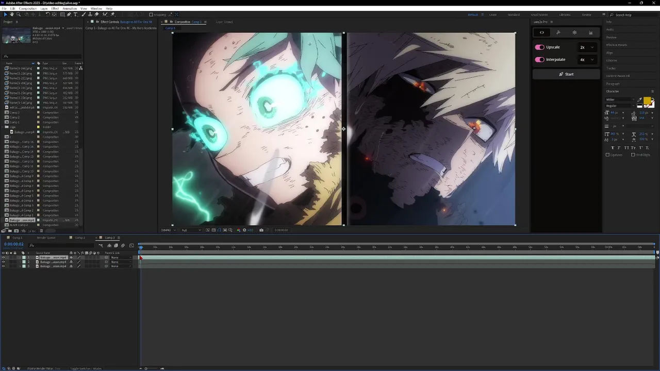Click the Start button in uwu2x Pro
This screenshot has height=371, width=660.
click(566, 74)
